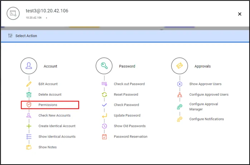Choose Delete Account
The image size is (250, 165).
[50, 94]
